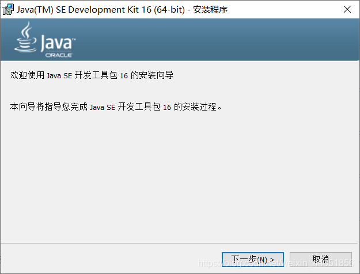Image resolution: width=360 pixels, height=274 pixels.
Task: Click title text Java(TM) SE Development Kit 16
Action: coord(84,10)
